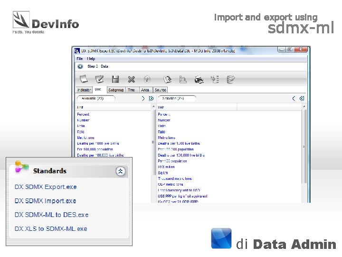Click the database edit toolbar icon
The height and width of the screenshot is (257, 342).
click(231, 79)
